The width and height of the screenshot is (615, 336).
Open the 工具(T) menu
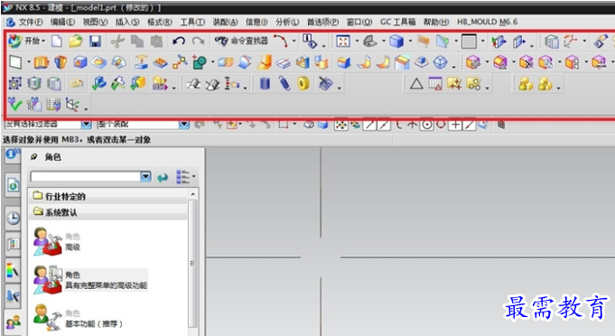(192, 22)
